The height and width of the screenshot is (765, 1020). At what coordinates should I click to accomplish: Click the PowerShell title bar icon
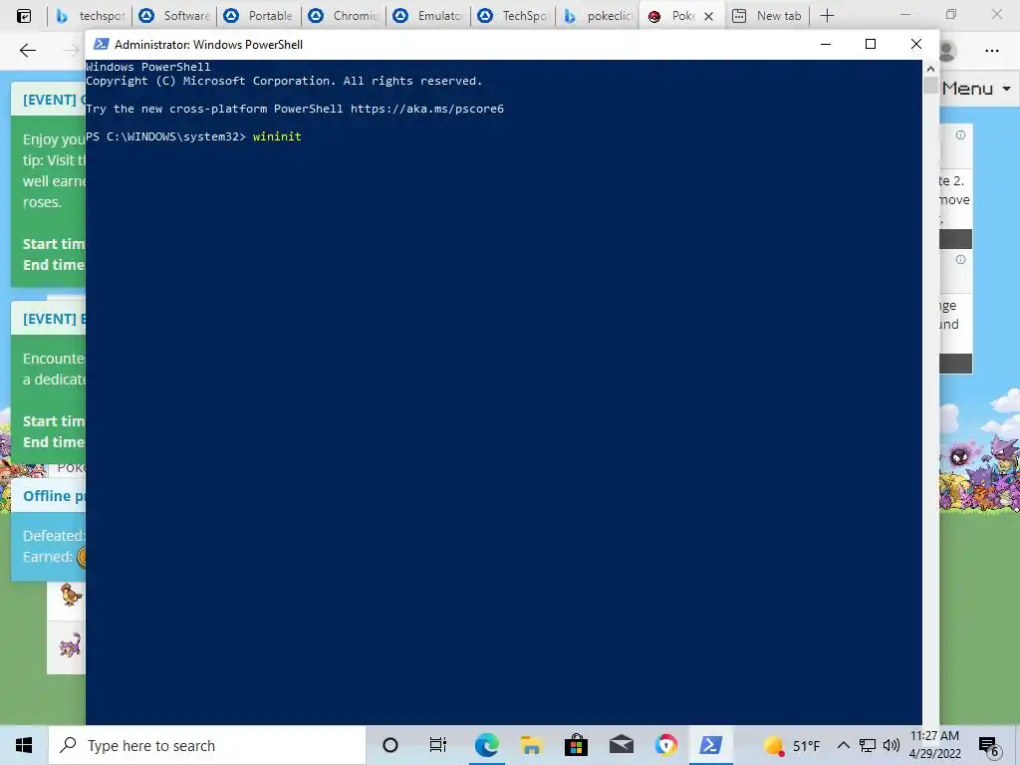click(101, 44)
